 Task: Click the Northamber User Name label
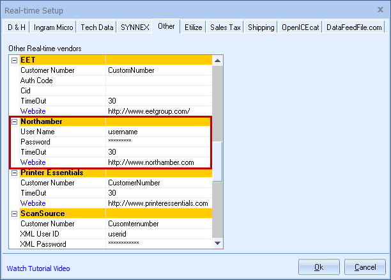pos(38,132)
